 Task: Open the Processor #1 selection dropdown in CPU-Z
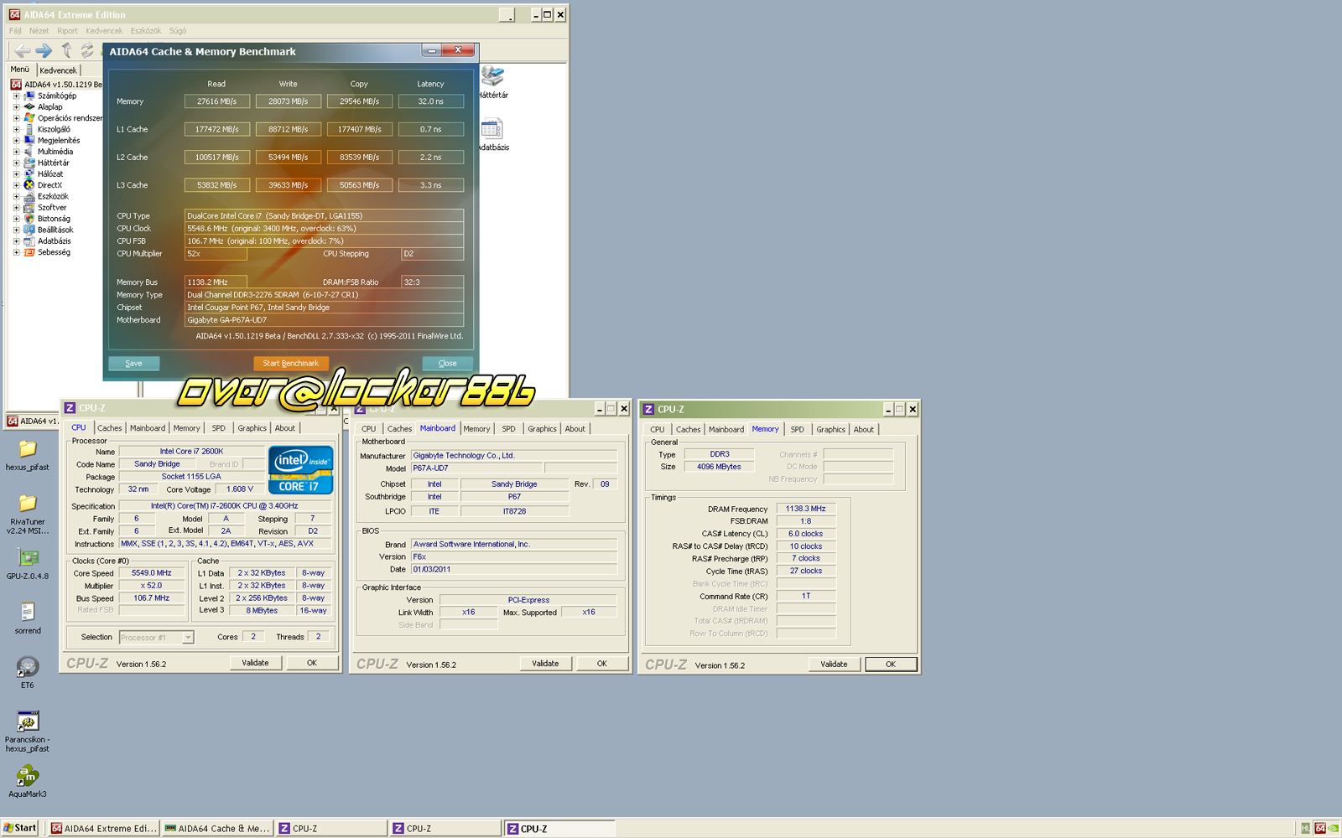coord(188,638)
